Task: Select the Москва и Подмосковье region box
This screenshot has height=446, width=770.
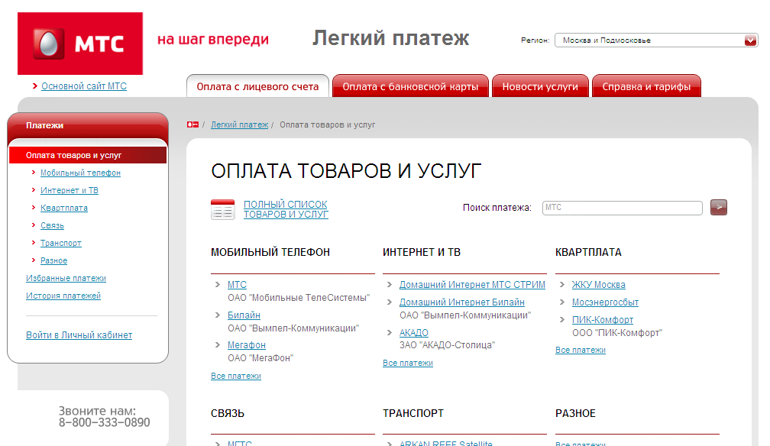Action: click(656, 40)
